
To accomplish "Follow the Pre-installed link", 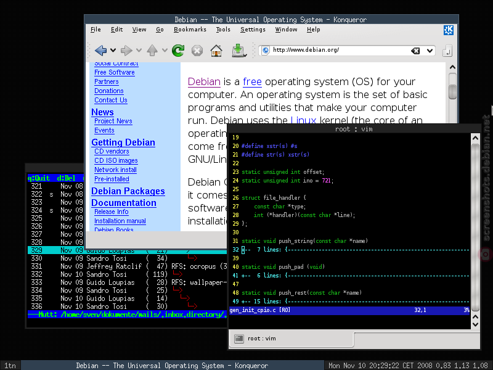I will (112, 179).
